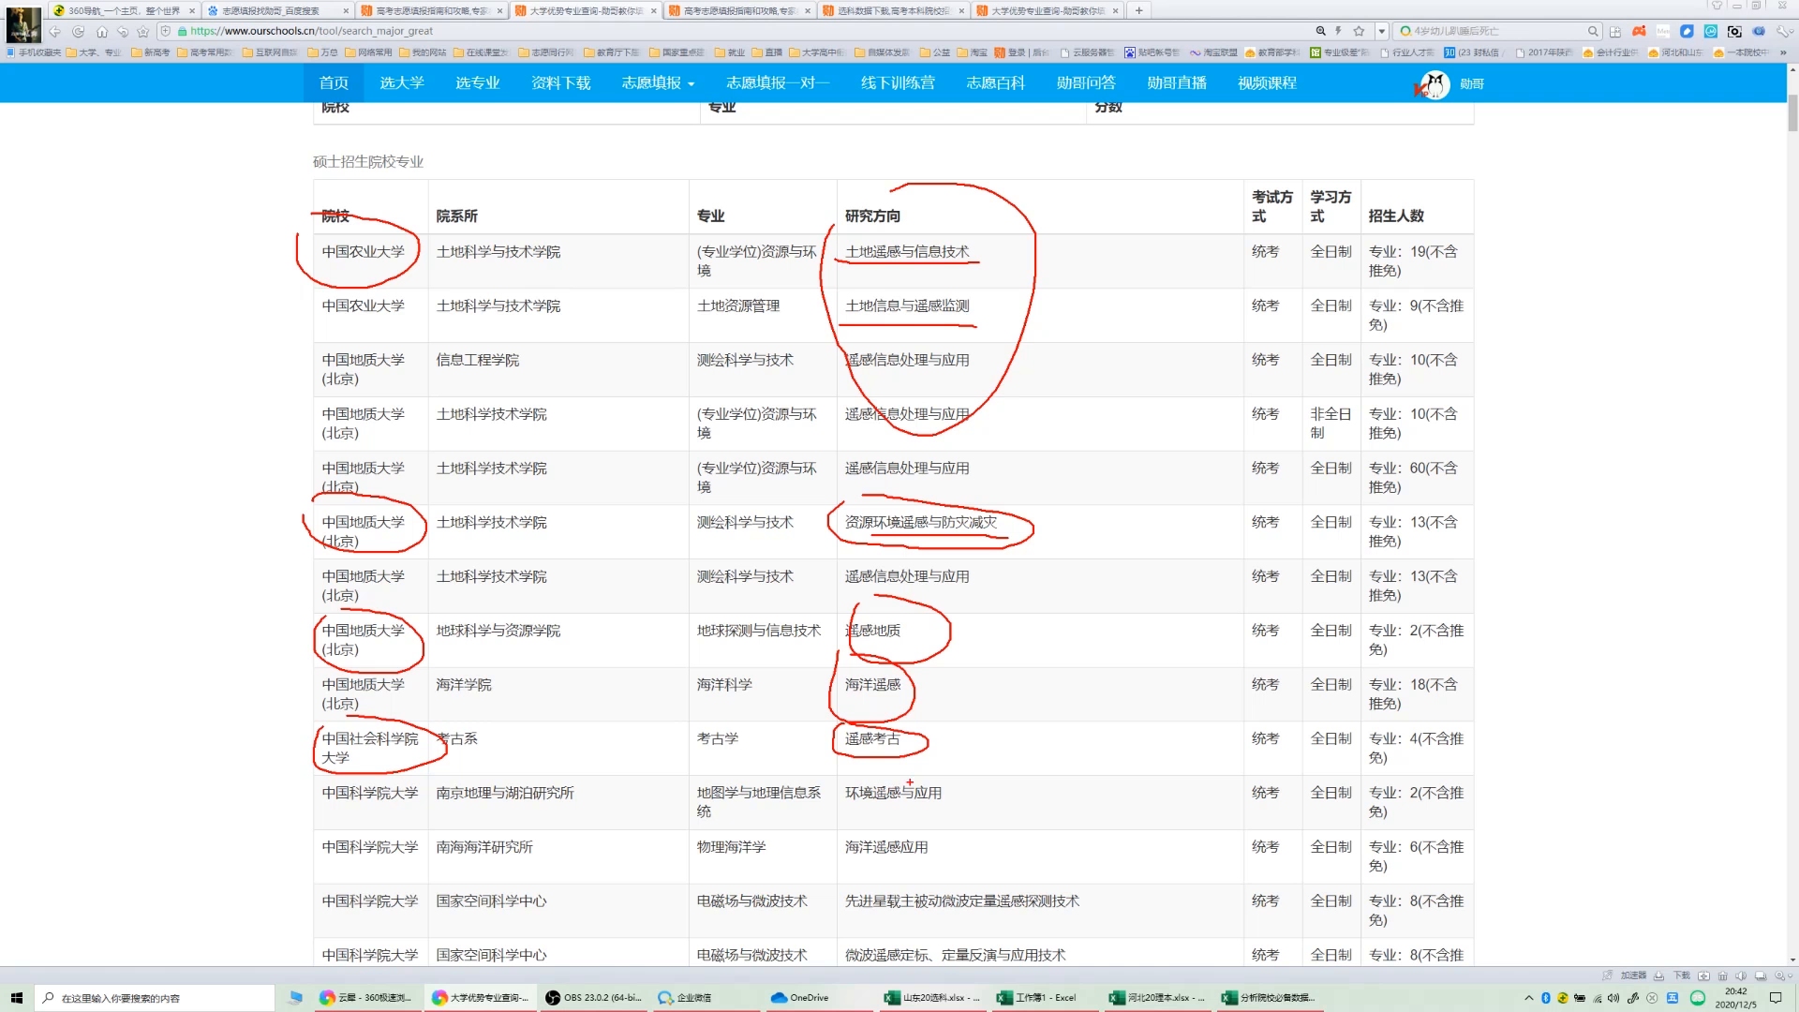Open the screenshot camera extension icon
The height and width of the screenshot is (1012, 1799).
pyautogui.click(x=1734, y=31)
